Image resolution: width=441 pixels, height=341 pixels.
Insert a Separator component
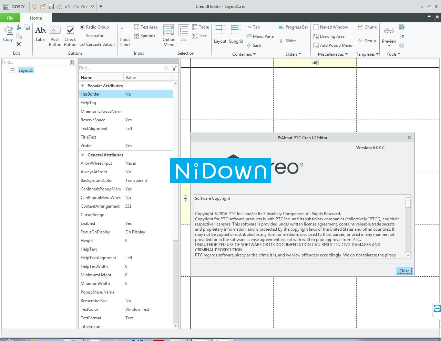click(x=92, y=36)
